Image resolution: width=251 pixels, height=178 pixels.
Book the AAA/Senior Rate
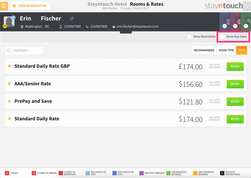coord(235,84)
